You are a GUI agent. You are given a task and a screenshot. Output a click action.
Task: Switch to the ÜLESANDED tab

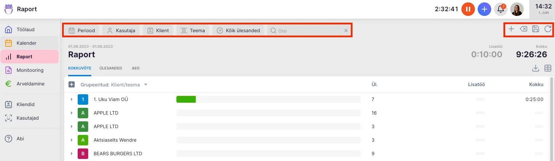pos(111,68)
